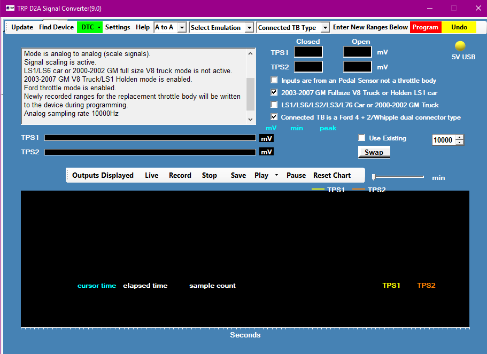This screenshot has width=487, height=354.
Task: Click Reset Chart button
Action: (x=332, y=175)
